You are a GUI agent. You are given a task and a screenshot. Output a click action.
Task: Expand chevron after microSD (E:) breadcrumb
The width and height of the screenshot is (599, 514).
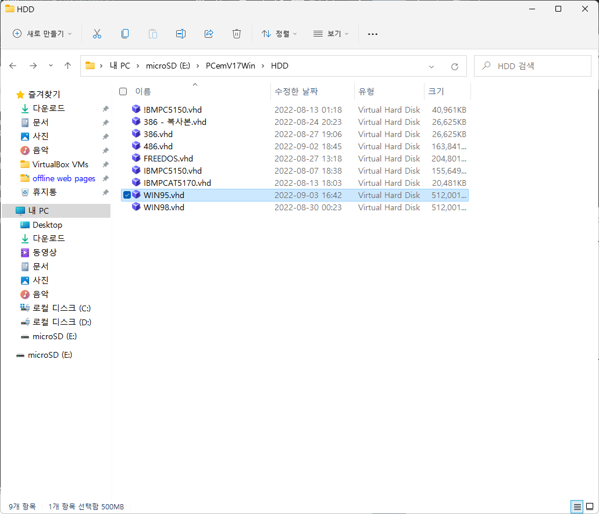point(198,66)
